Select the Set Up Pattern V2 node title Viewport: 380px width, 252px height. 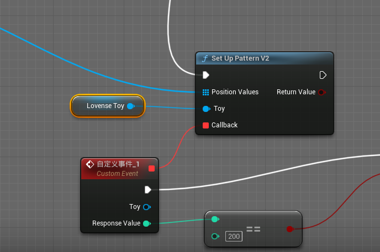(240, 58)
